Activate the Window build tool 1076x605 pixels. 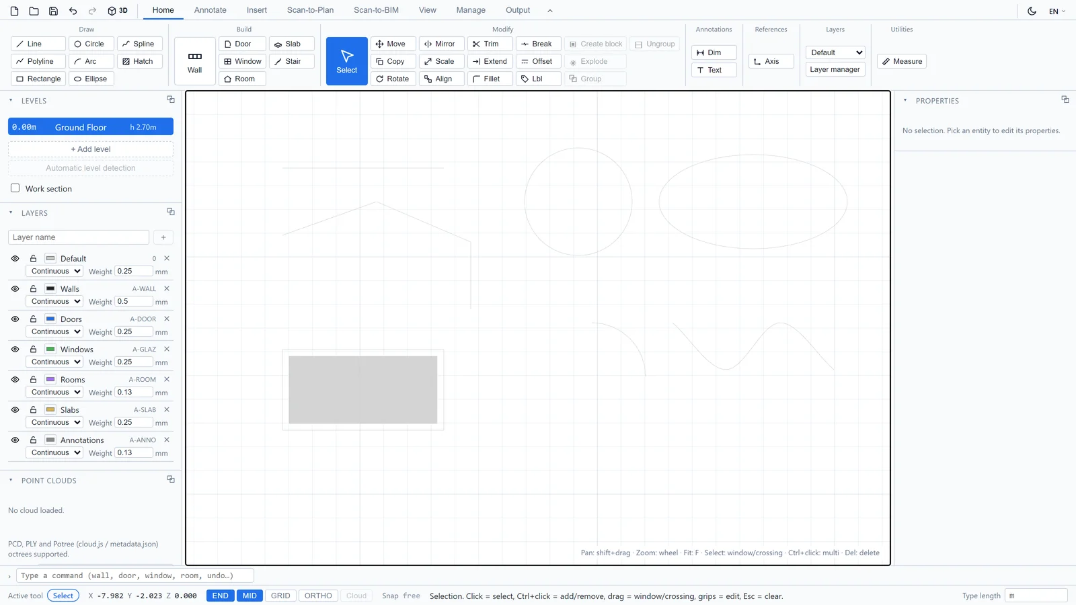(x=242, y=61)
